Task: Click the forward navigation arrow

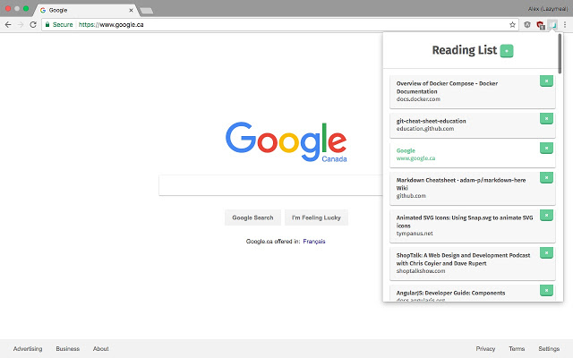Action: click(x=21, y=25)
